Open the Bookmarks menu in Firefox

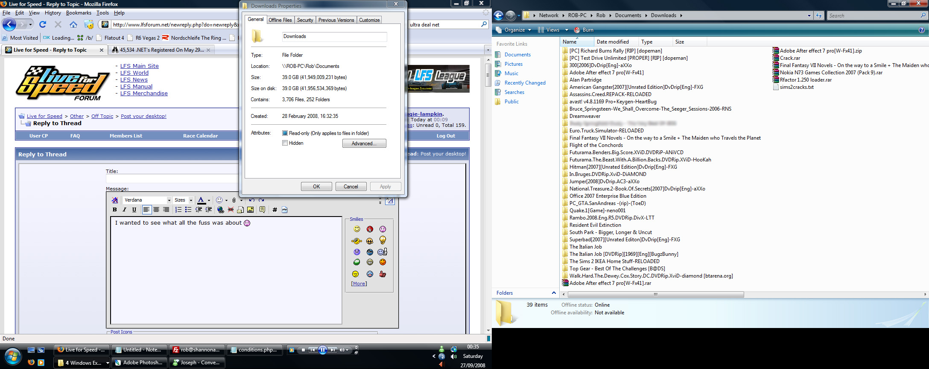point(79,13)
